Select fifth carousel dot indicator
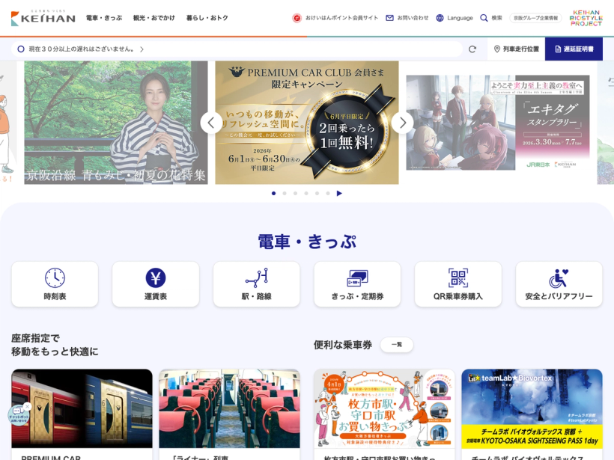Image resolution: width=614 pixels, height=460 pixels. [317, 193]
